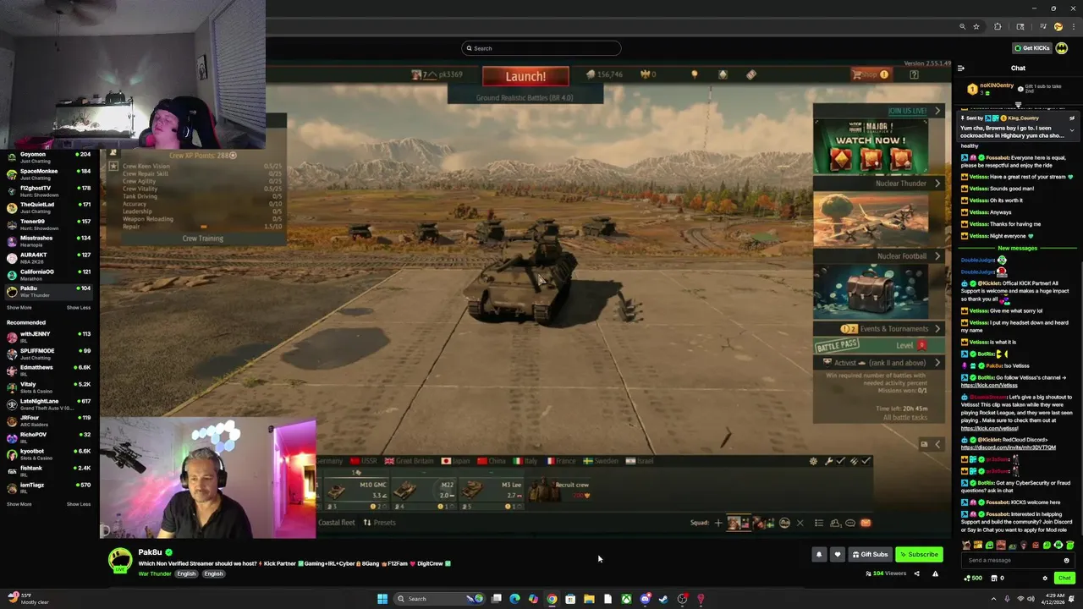Open Vitaly recommended channel
Viewport: 1083px width, 609px height.
click(50, 387)
